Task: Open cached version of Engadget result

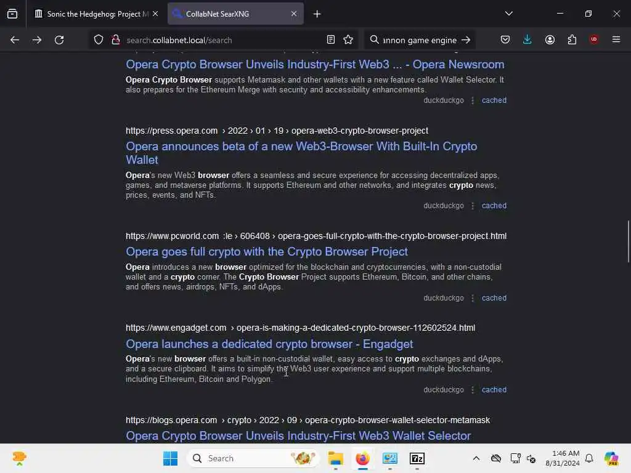Action: 494,390
